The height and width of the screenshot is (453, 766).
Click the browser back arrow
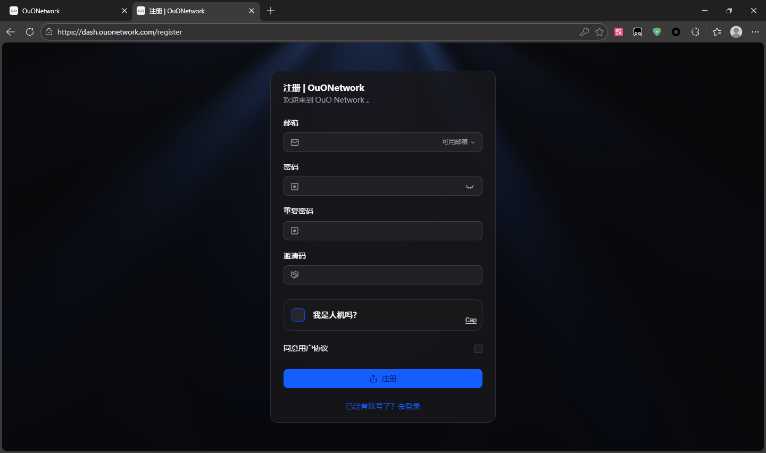point(11,32)
